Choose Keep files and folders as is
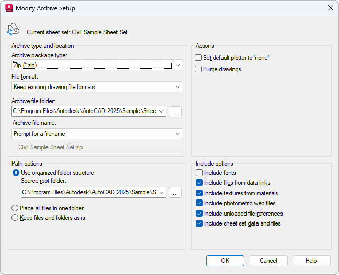The width and height of the screenshot is (339, 275). point(16,218)
